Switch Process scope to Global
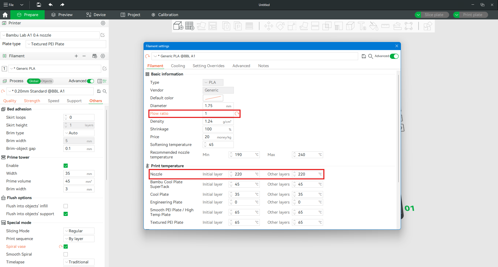Image resolution: width=498 pixels, height=267 pixels. point(34,81)
